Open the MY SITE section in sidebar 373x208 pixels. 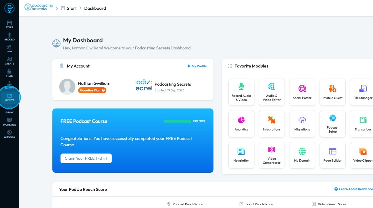(10, 98)
